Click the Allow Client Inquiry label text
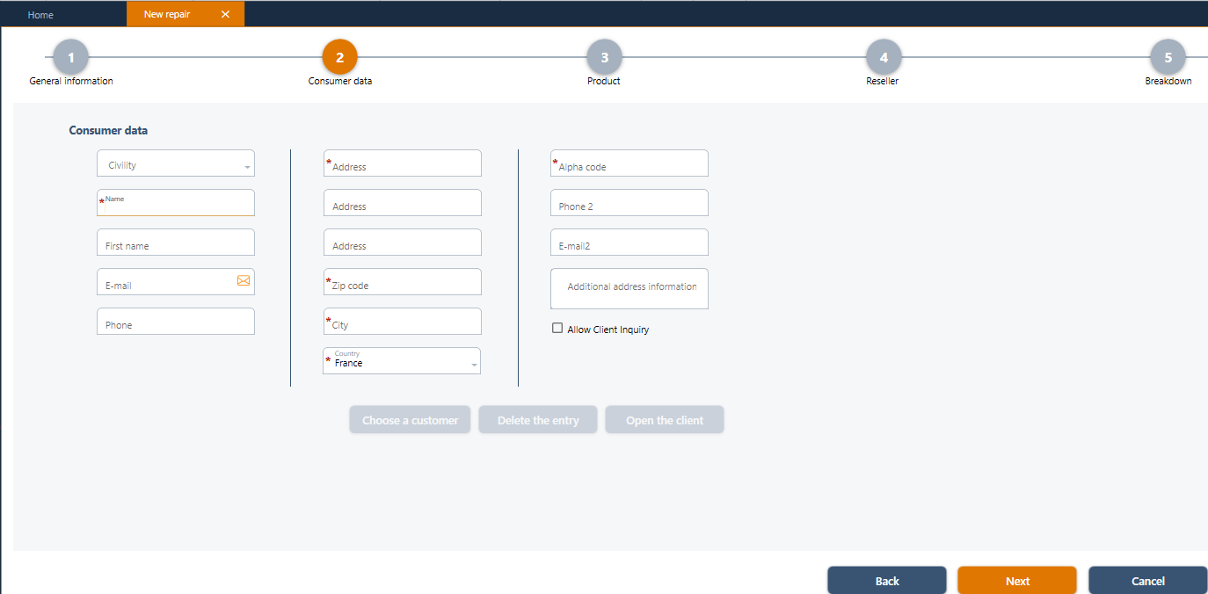Viewport: 1208px width, 594px height. pyautogui.click(x=608, y=330)
